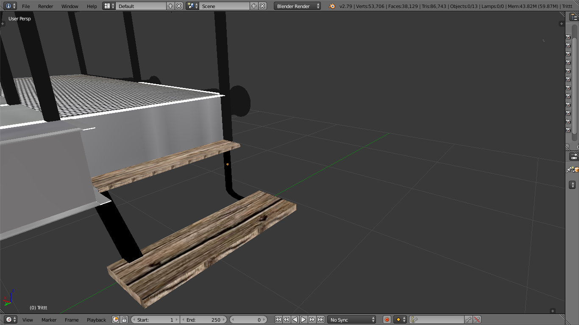Jump to the previous keyframe
Screen dimensions: 579x325
pos(287,319)
